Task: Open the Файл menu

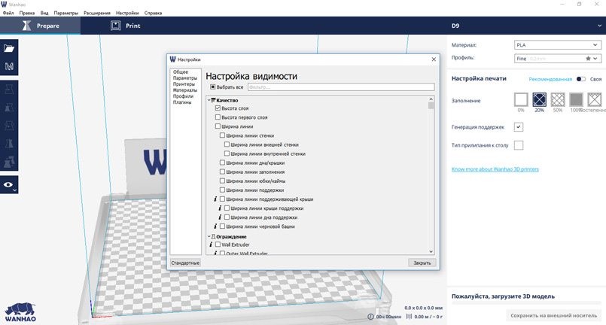Action: click(8, 13)
